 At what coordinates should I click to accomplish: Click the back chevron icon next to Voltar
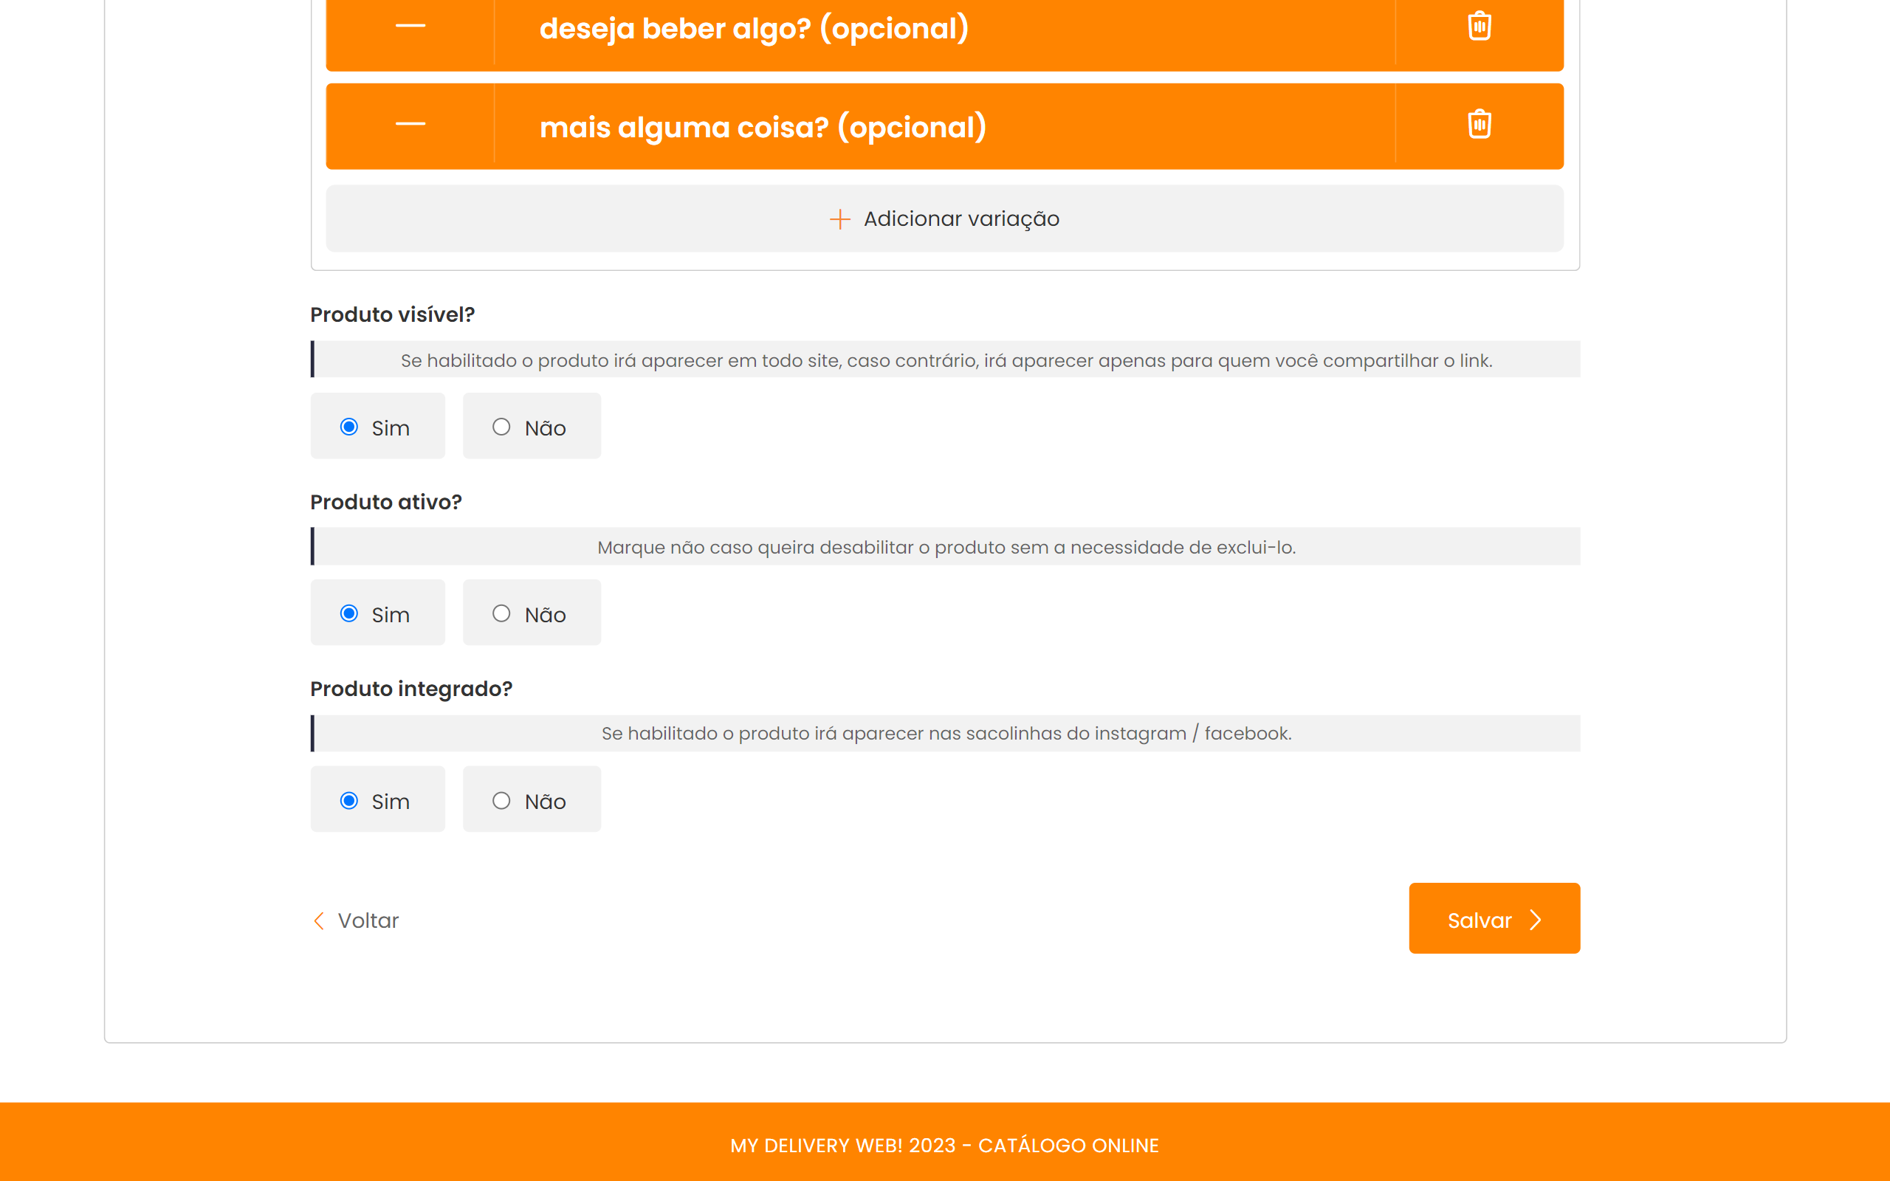(319, 921)
